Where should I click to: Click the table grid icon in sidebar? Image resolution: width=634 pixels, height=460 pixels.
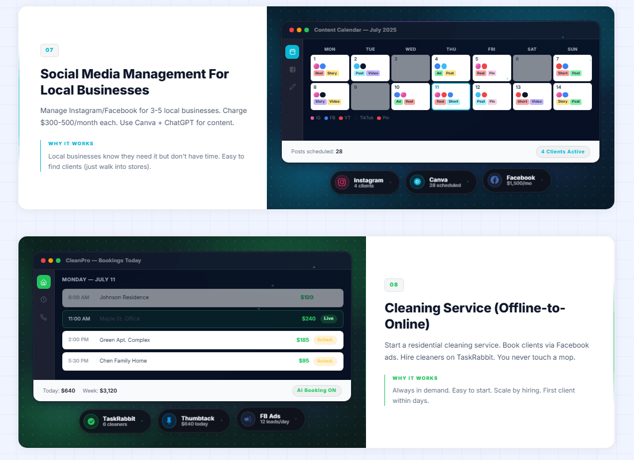pyautogui.click(x=292, y=69)
